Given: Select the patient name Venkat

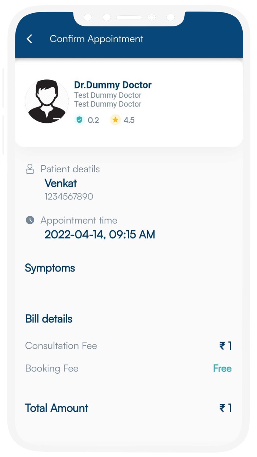Looking at the screenshot, I should (x=60, y=183).
